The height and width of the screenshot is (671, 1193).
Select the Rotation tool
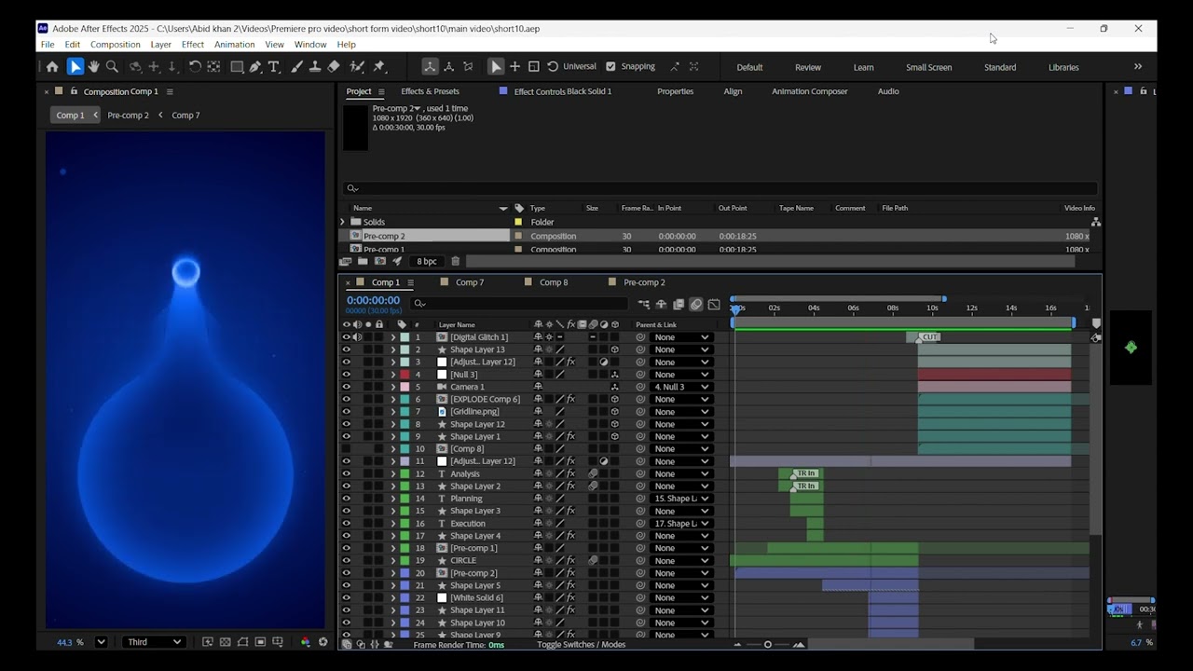point(195,67)
